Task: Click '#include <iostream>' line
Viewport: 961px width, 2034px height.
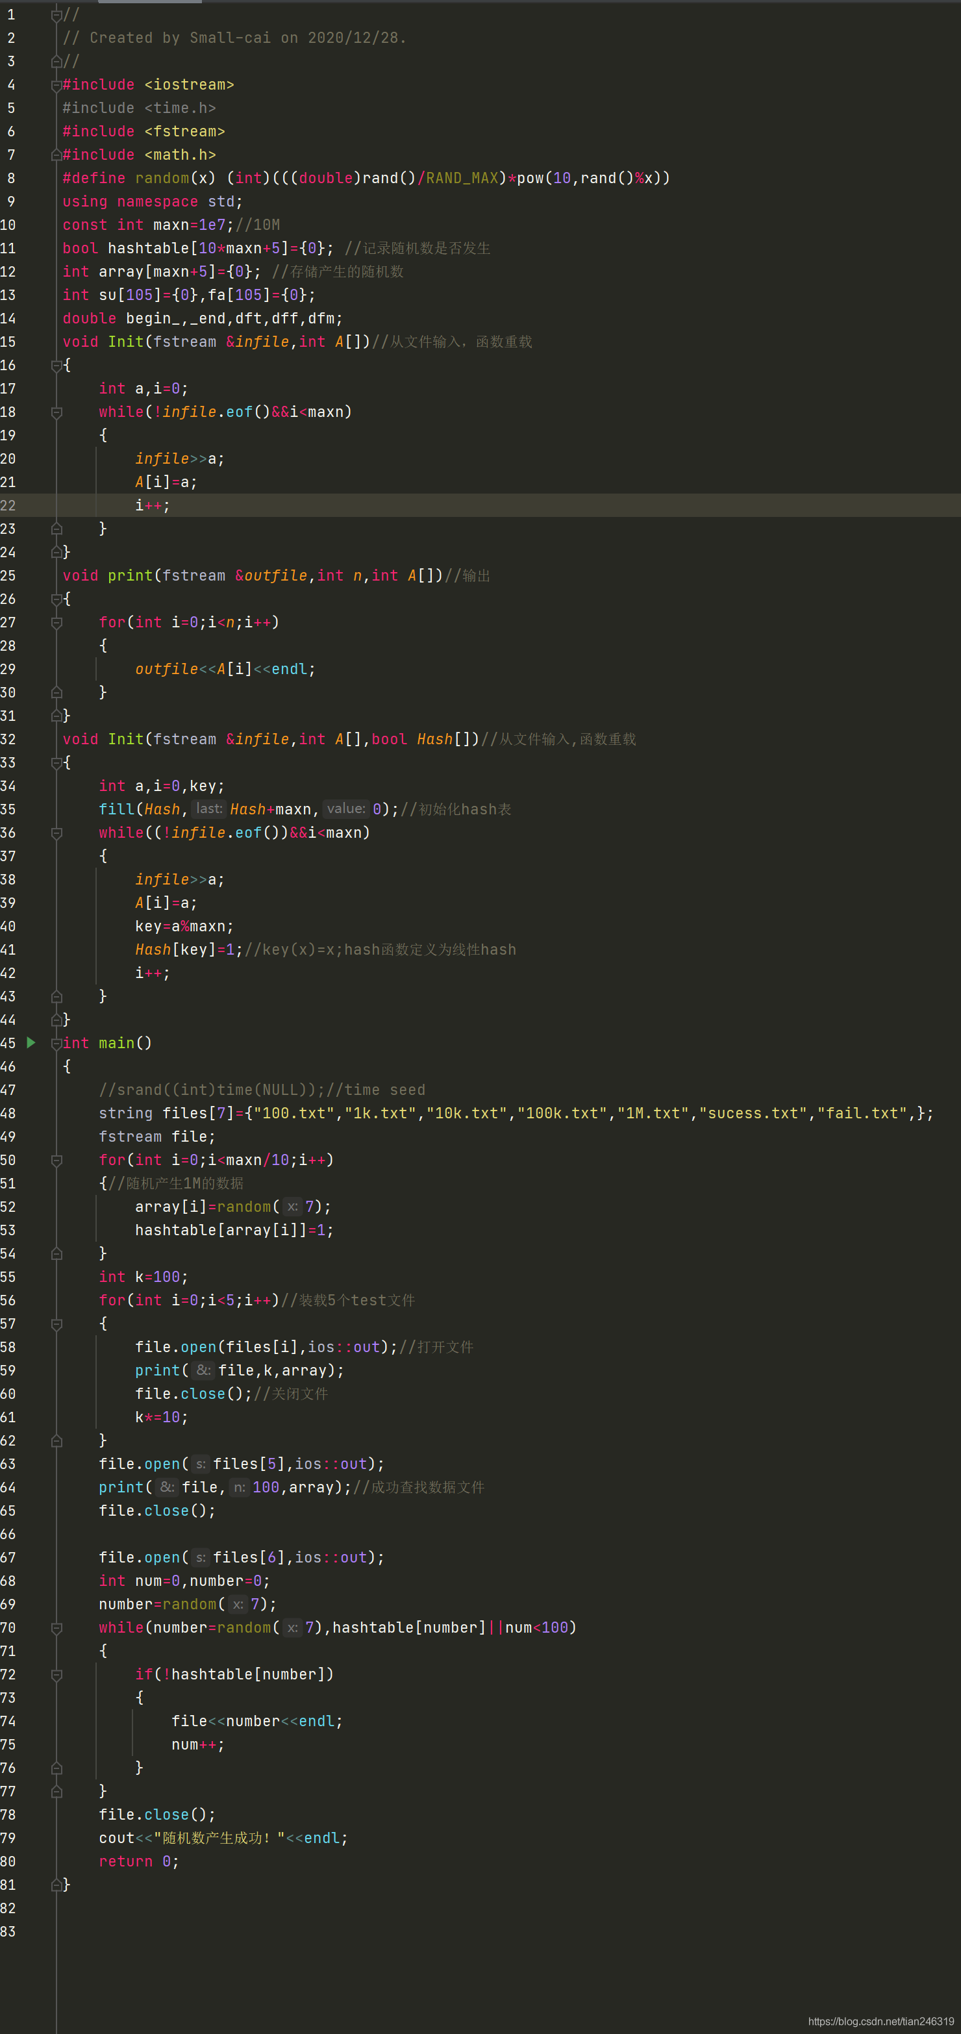Action: pos(149,84)
